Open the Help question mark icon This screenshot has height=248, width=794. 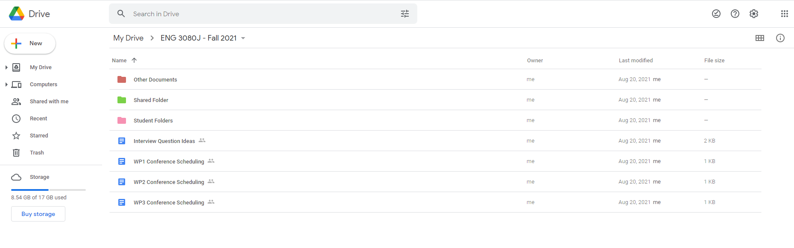[x=735, y=14]
